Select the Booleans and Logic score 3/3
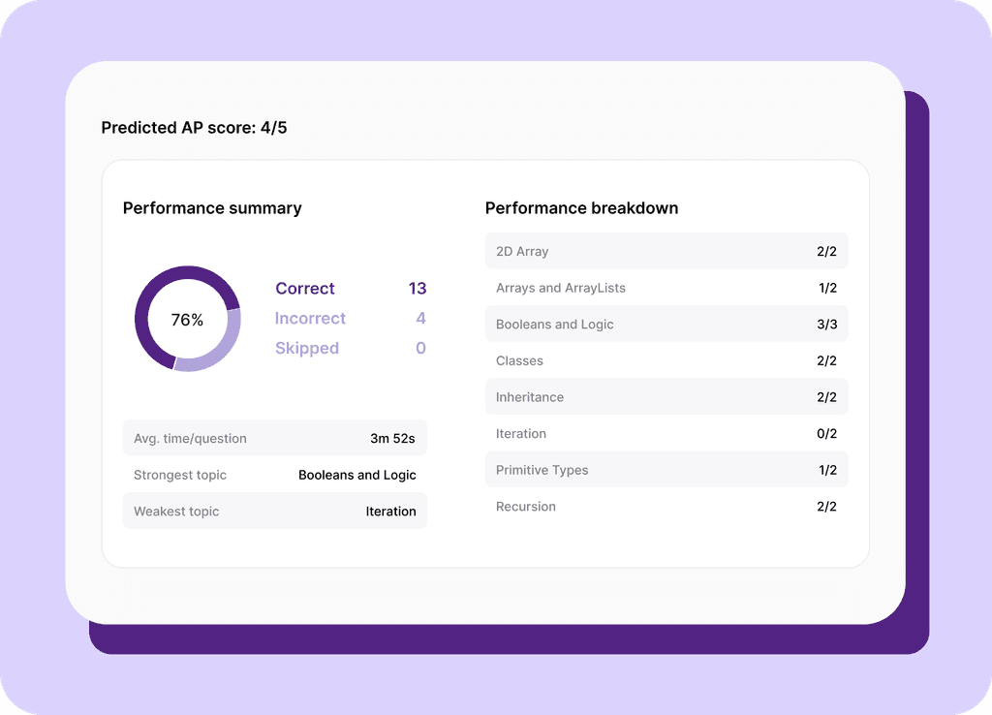The width and height of the screenshot is (992, 715). coord(826,324)
